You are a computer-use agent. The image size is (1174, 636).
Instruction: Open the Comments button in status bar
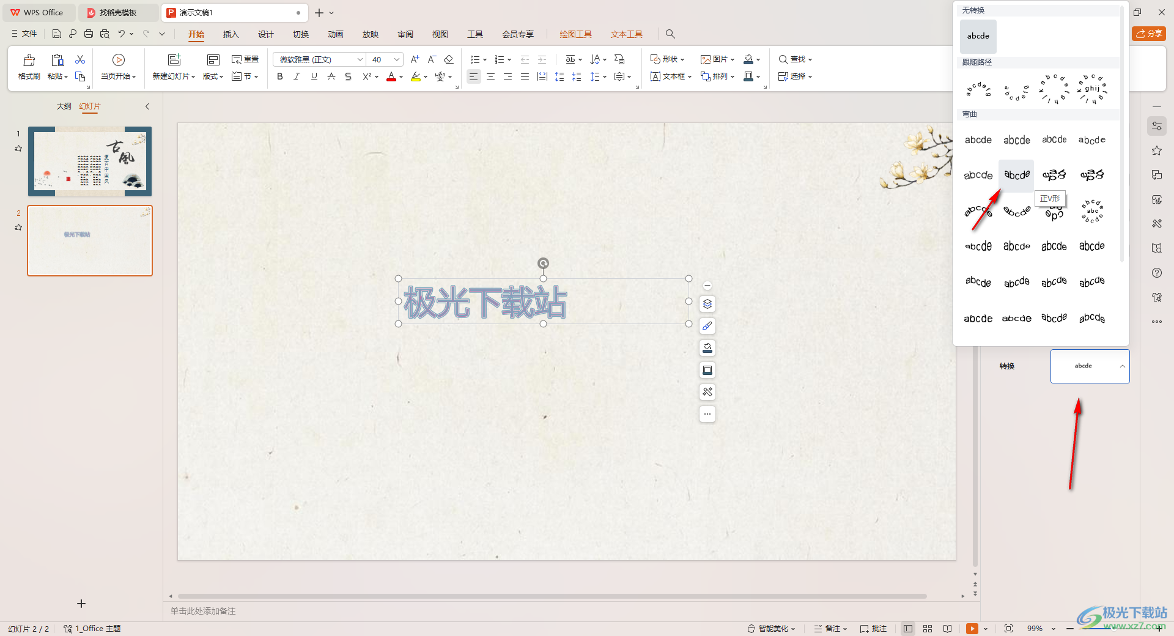(x=873, y=629)
